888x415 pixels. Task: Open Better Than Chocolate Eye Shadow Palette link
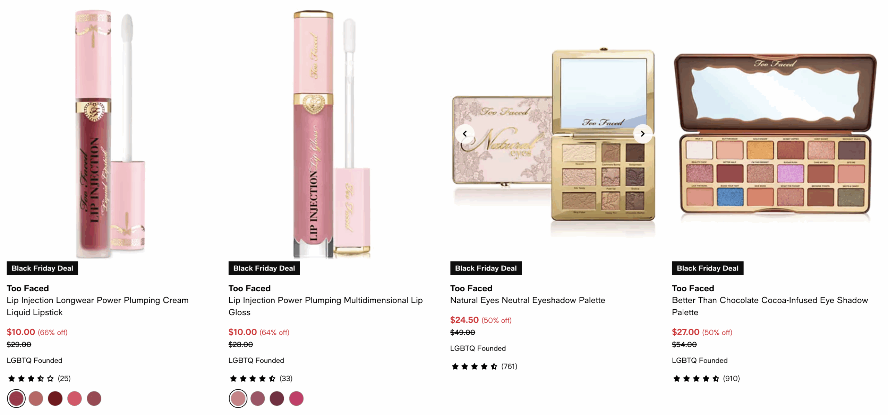tap(770, 306)
